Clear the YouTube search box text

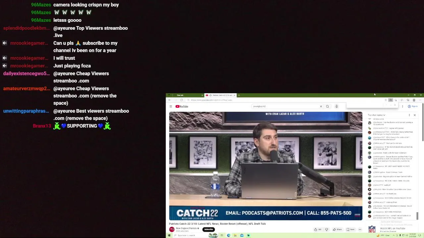(x=321, y=106)
